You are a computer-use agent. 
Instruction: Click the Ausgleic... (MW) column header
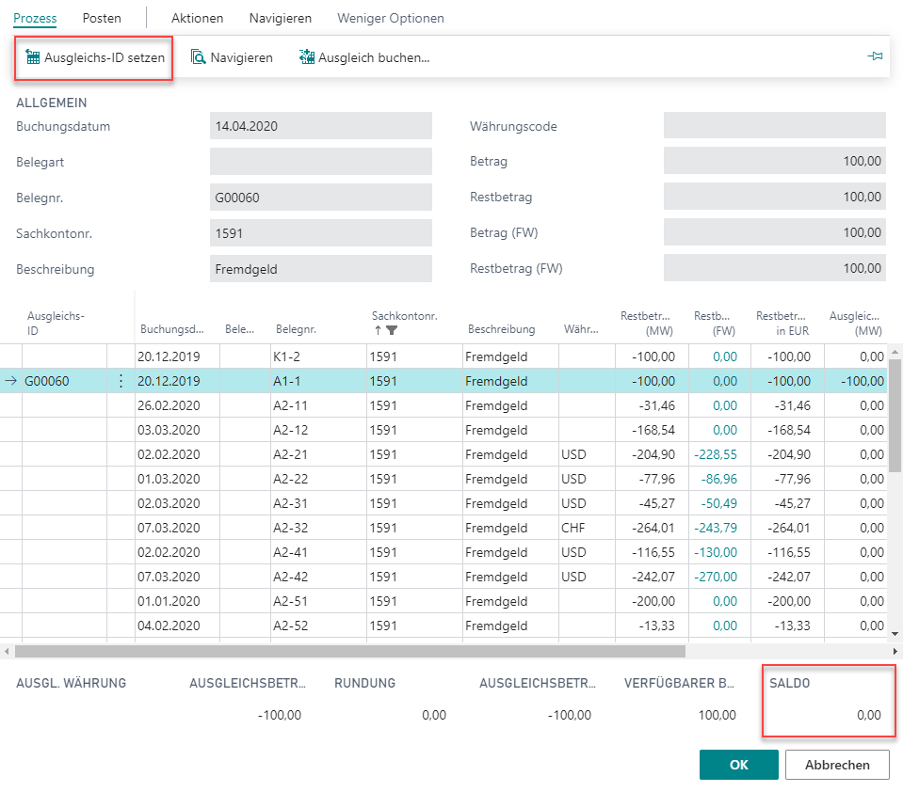[855, 324]
